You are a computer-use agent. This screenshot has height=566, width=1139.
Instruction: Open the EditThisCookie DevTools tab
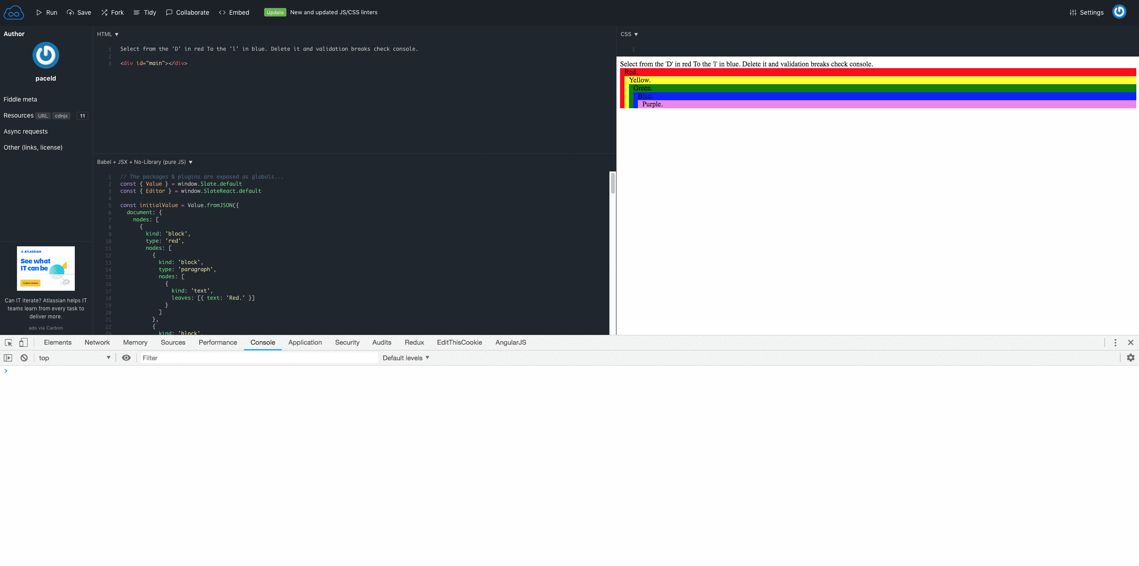pyautogui.click(x=459, y=342)
